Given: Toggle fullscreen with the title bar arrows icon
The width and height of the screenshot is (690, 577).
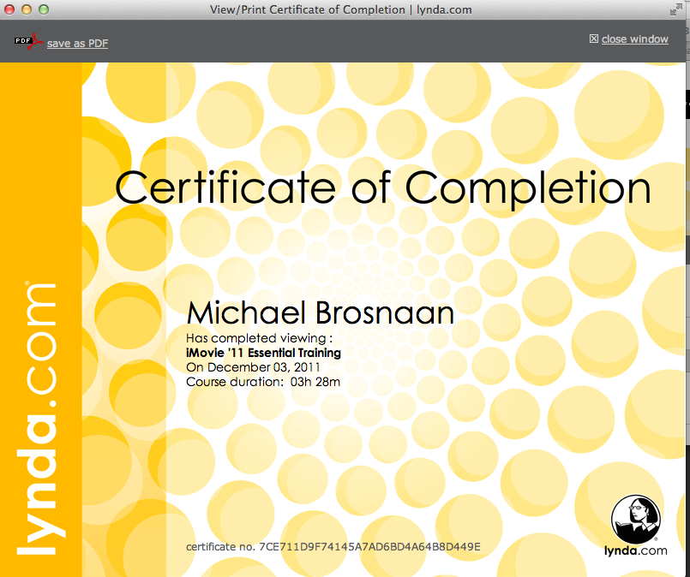Looking at the screenshot, I should pos(675,9).
